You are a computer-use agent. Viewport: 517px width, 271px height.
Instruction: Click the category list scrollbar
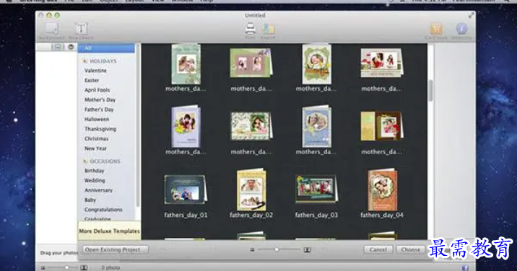point(138,125)
